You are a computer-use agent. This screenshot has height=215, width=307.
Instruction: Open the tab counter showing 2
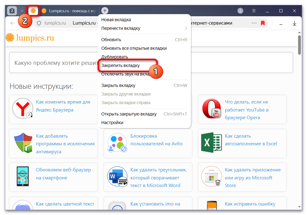(12, 10)
